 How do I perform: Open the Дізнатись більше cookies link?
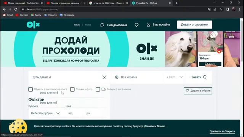pos(154,126)
